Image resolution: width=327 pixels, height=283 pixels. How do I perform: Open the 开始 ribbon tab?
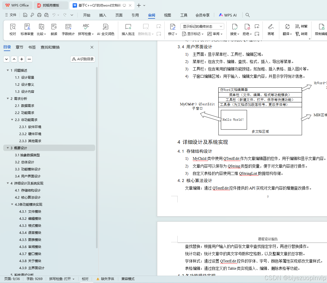(87, 15)
